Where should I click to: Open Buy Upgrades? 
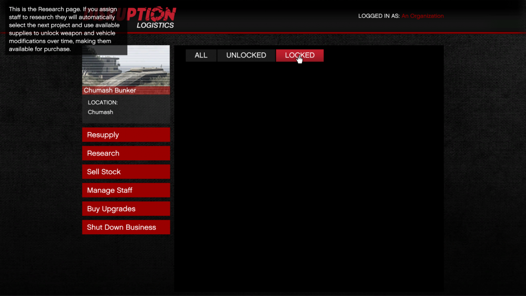[126, 209]
